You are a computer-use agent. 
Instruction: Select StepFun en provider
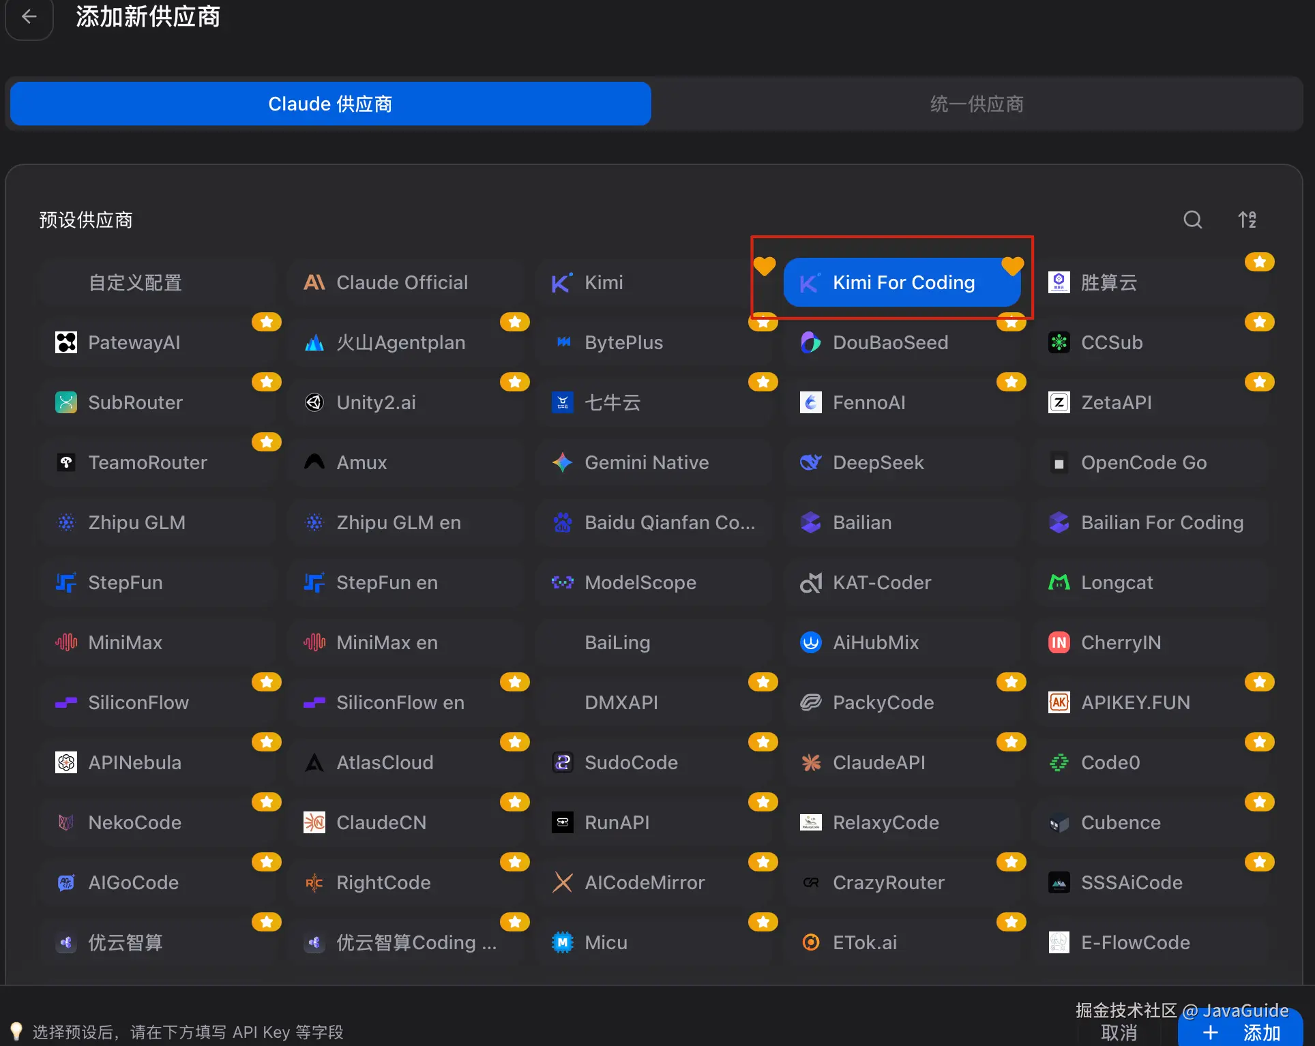click(407, 582)
